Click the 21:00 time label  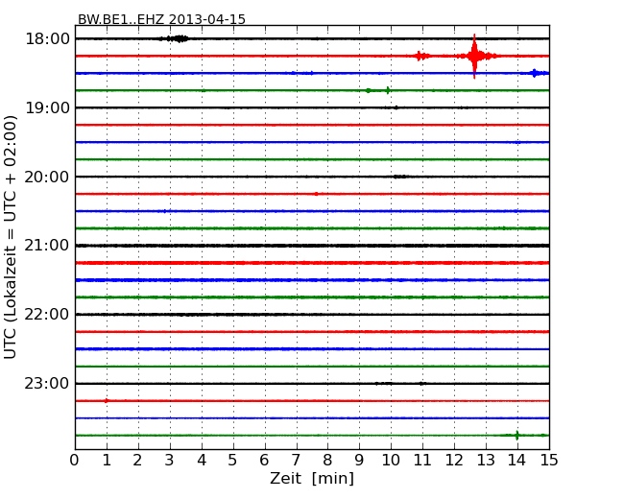click(47, 246)
